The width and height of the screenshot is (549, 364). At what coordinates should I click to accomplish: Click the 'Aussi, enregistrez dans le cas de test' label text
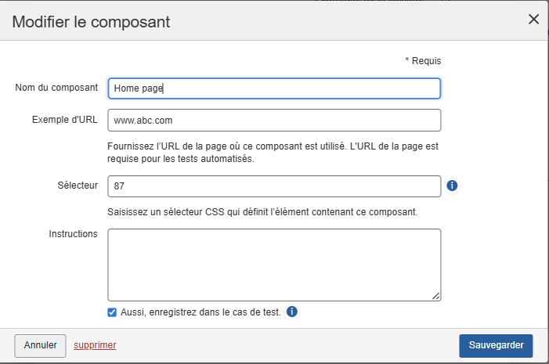pyautogui.click(x=200, y=312)
